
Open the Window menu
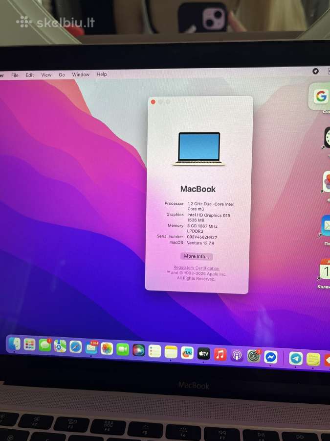pos(81,74)
